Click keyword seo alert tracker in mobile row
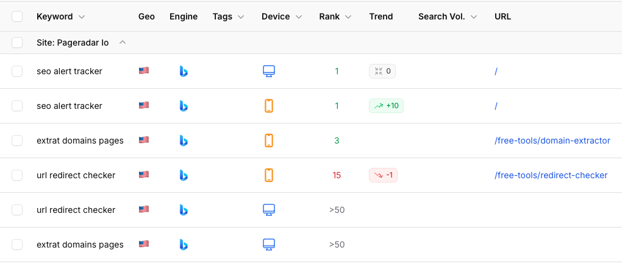This screenshot has width=622, height=264. (70, 106)
